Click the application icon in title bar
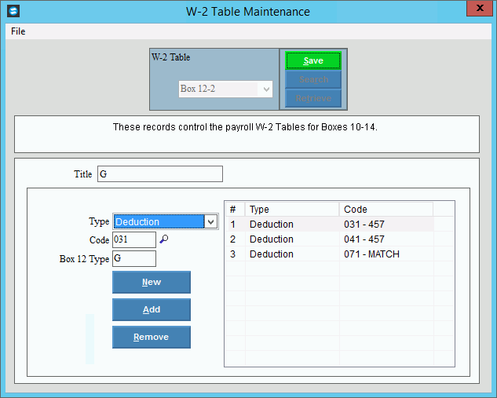The image size is (497, 398). pos(13,11)
